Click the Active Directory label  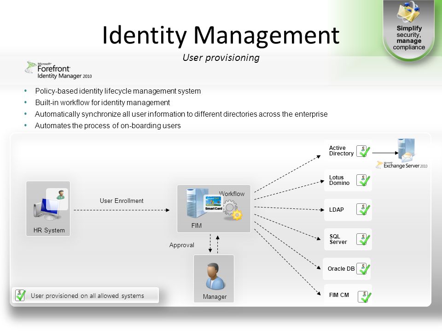pyautogui.click(x=341, y=151)
